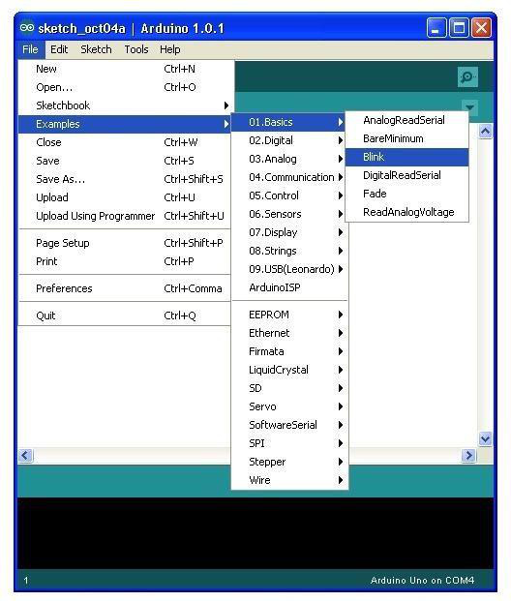Expand the 08.Strings examples submenu
Image resolution: width=511 pixels, height=601 pixels.
(x=289, y=251)
